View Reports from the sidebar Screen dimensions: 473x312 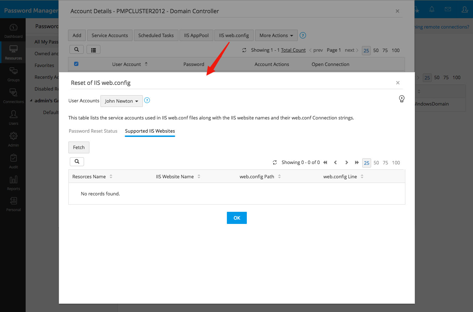13,183
